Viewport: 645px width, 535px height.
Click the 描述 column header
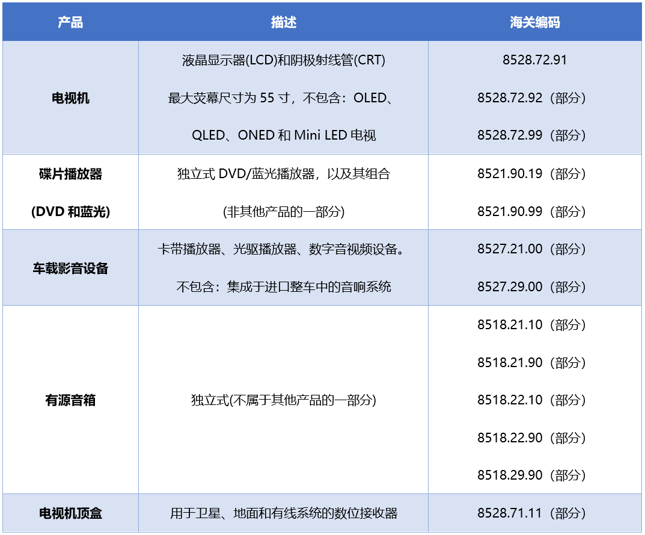point(283,22)
